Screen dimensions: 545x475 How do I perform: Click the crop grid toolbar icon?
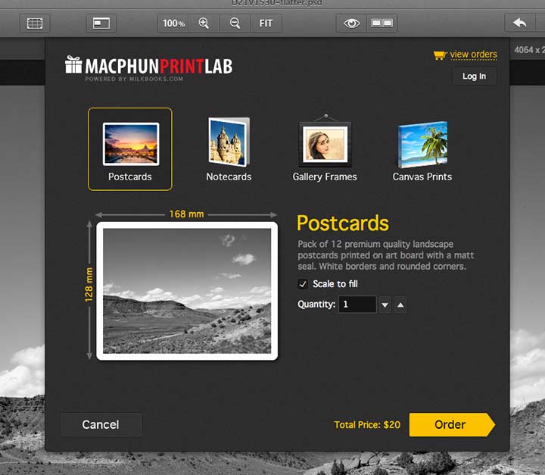click(34, 23)
